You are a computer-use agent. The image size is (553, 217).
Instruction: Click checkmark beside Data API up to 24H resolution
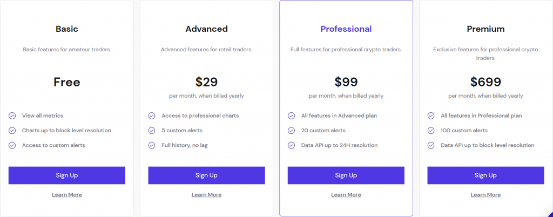[291, 145]
